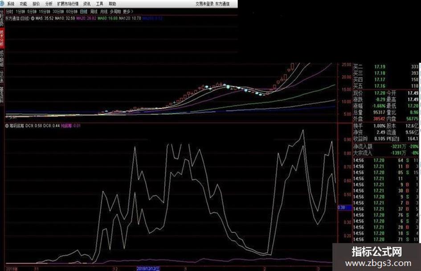Select the 分价表 sidebar tab
421x271 pixels.
[2, 77]
